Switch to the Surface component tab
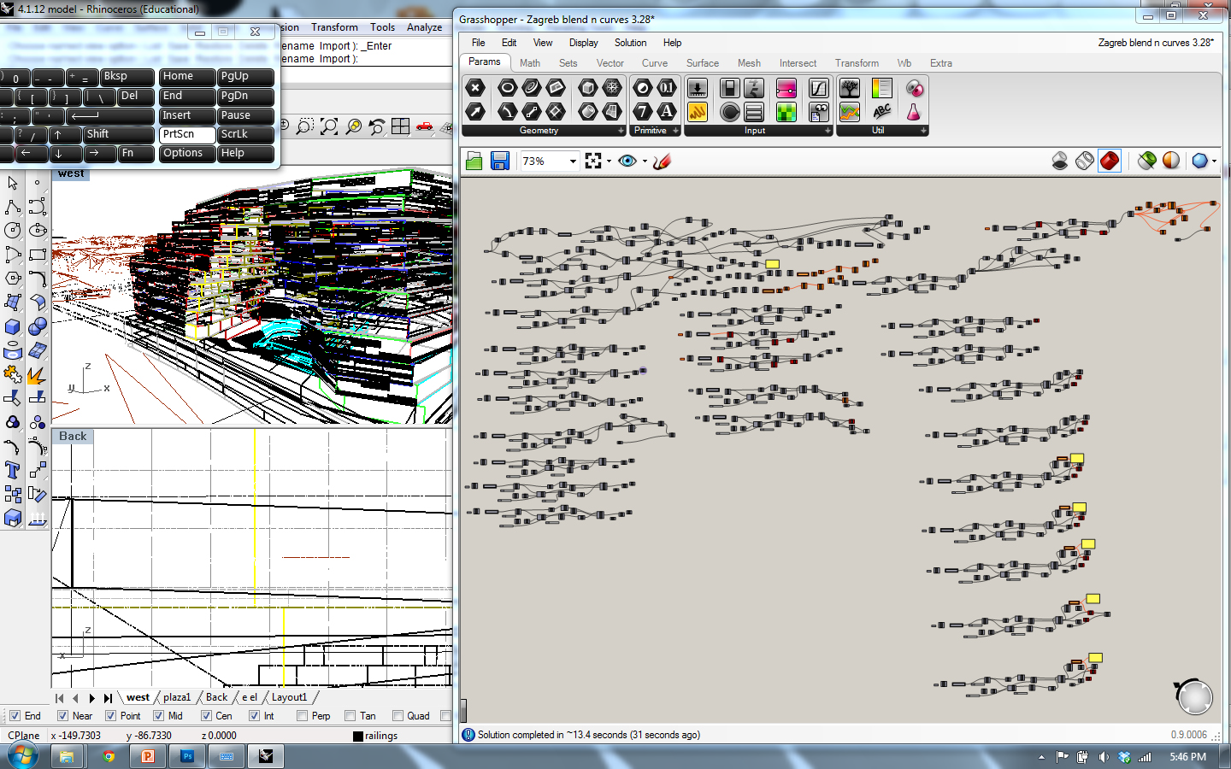The height and width of the screenshot is (769, 1231). 703,63
